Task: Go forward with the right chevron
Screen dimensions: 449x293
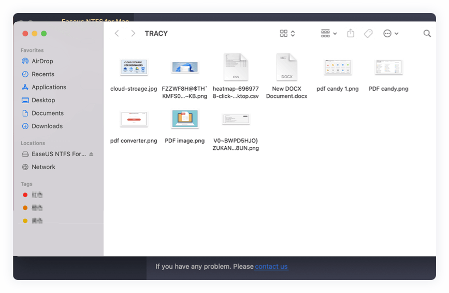Action: click(133, 34)
